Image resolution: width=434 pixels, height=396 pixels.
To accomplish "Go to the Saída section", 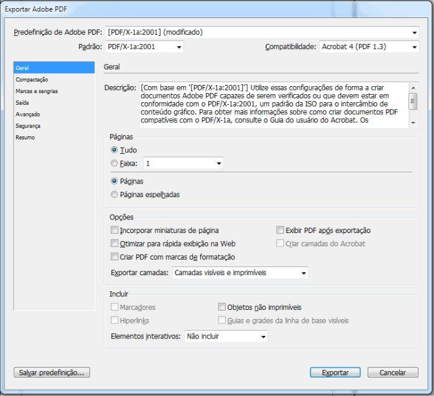I will point(54,103).
